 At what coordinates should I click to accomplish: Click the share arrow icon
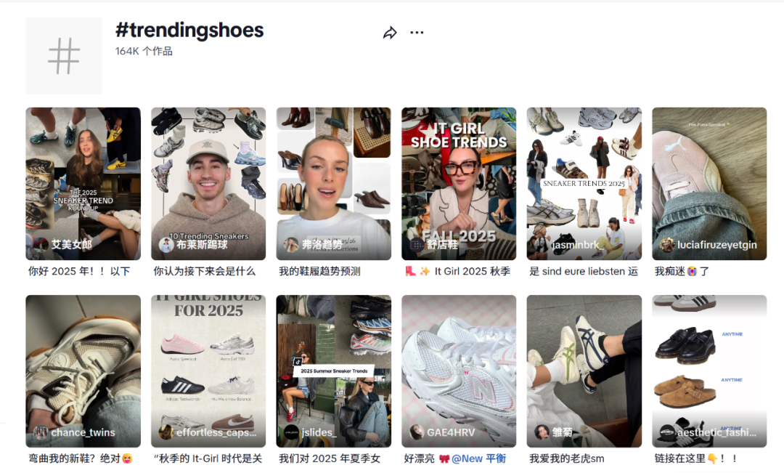(390, 33)
